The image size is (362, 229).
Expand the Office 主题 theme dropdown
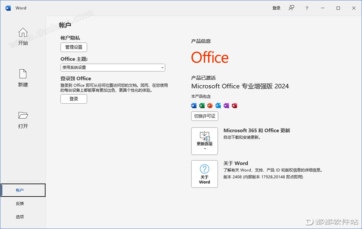113,68
